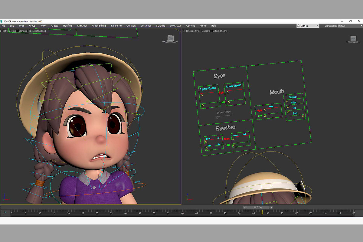Screen dimensions: 363x242
Task: Select Upper Eyelid right slider handle
Action: click(x=201, y=95)
